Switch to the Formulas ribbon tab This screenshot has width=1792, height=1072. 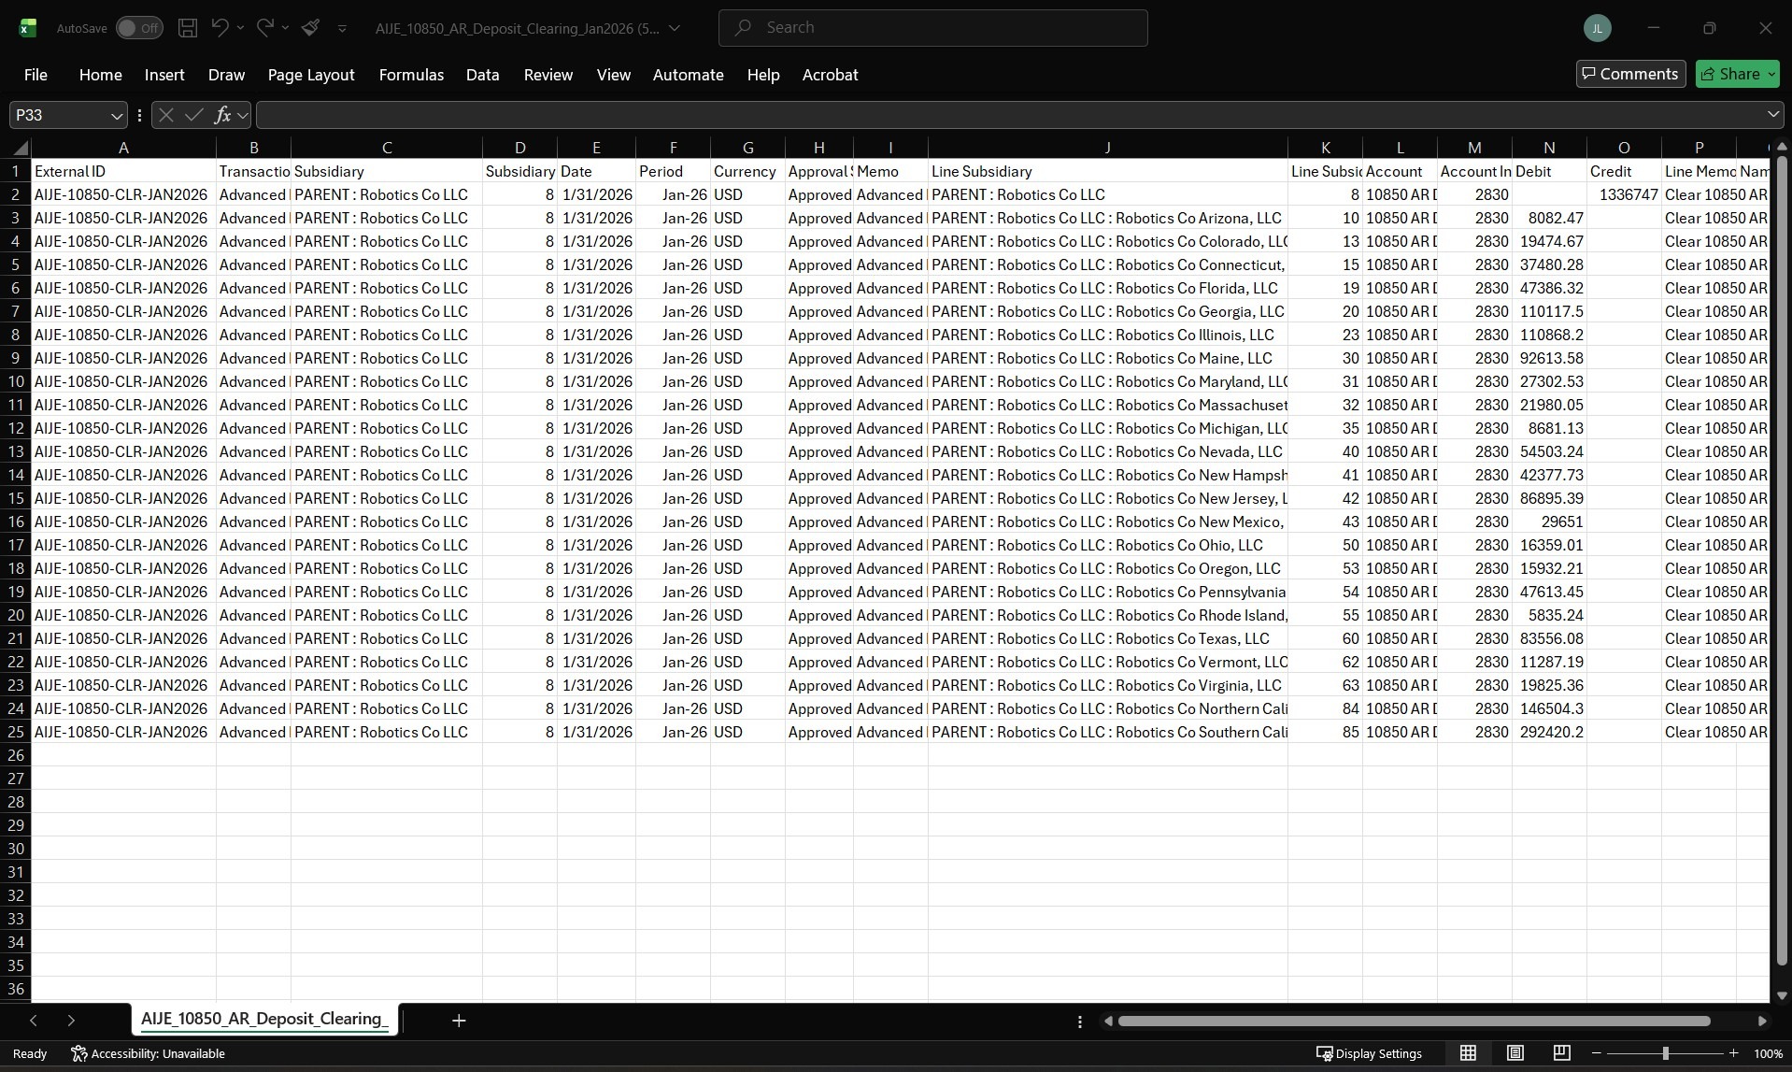(x=410, y=74)
